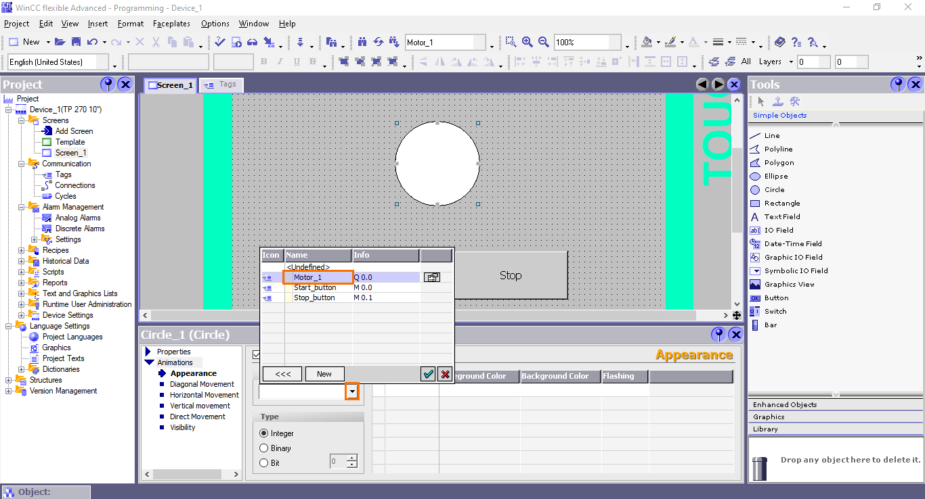Select the Rectangle object in Tools
The height and width of the screenshot is (499, 925).
coord(782,203)
